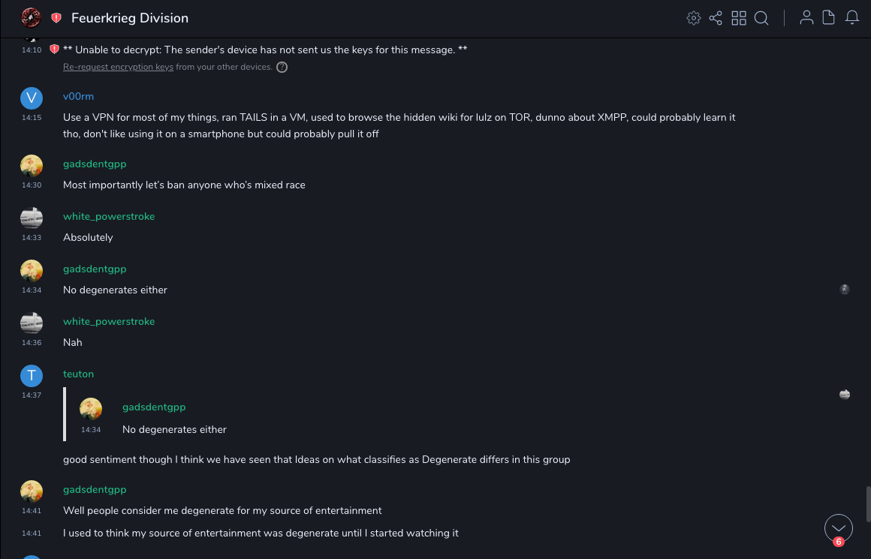This screenshot has height=559, width=871.
Task: Click the share room icon
Action: [716, 18]
